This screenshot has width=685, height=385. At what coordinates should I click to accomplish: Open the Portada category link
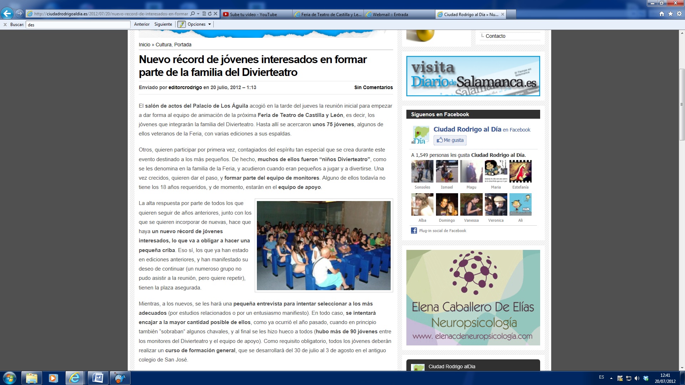coord(183,45)
